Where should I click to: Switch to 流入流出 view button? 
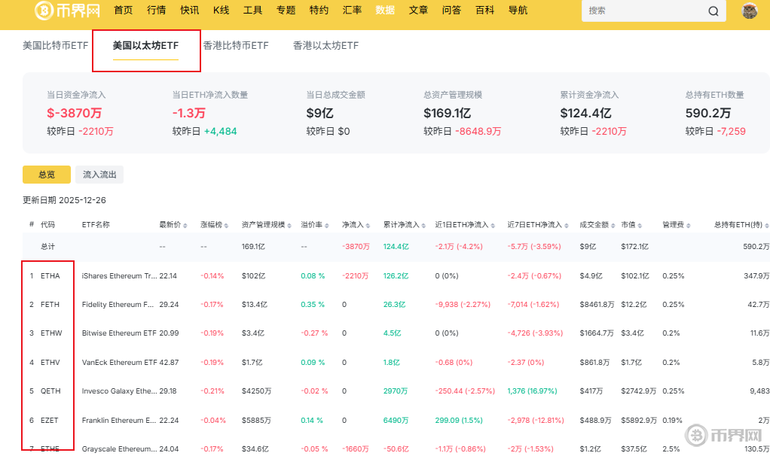point(99,175)
